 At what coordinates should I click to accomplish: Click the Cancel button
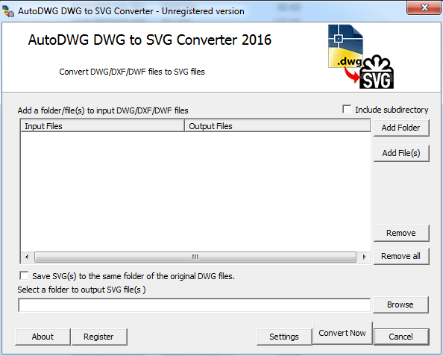(x=401, y=337)
